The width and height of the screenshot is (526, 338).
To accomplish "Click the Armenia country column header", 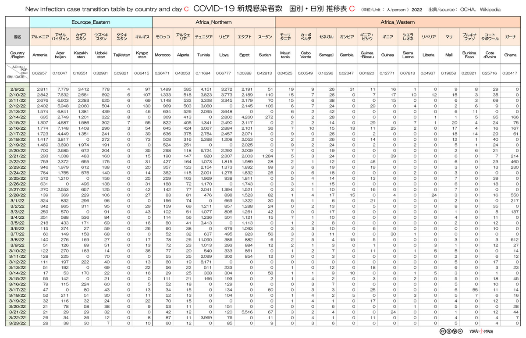I will coord(40,55).
